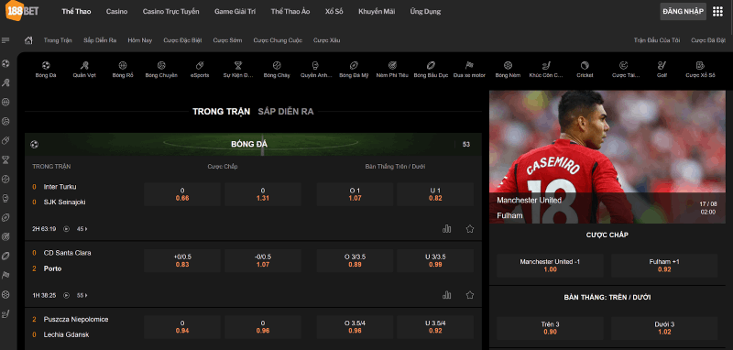Screen dimensions: 733x350
Task: Favorite the Inter Turku match with star
Action: coord(470,228)
